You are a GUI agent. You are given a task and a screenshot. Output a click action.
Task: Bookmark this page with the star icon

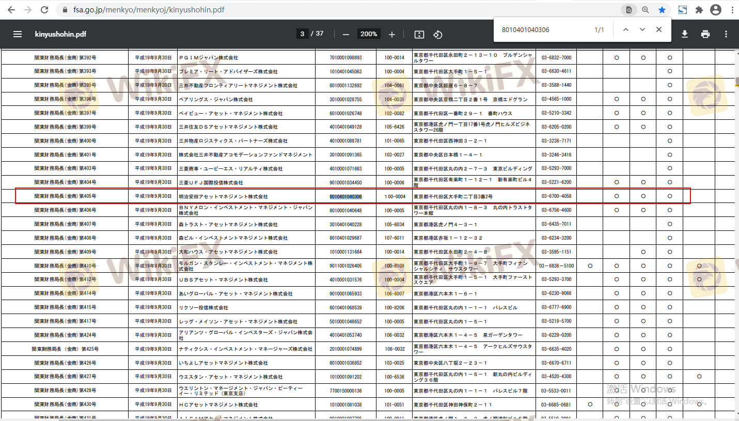point(662,10)
